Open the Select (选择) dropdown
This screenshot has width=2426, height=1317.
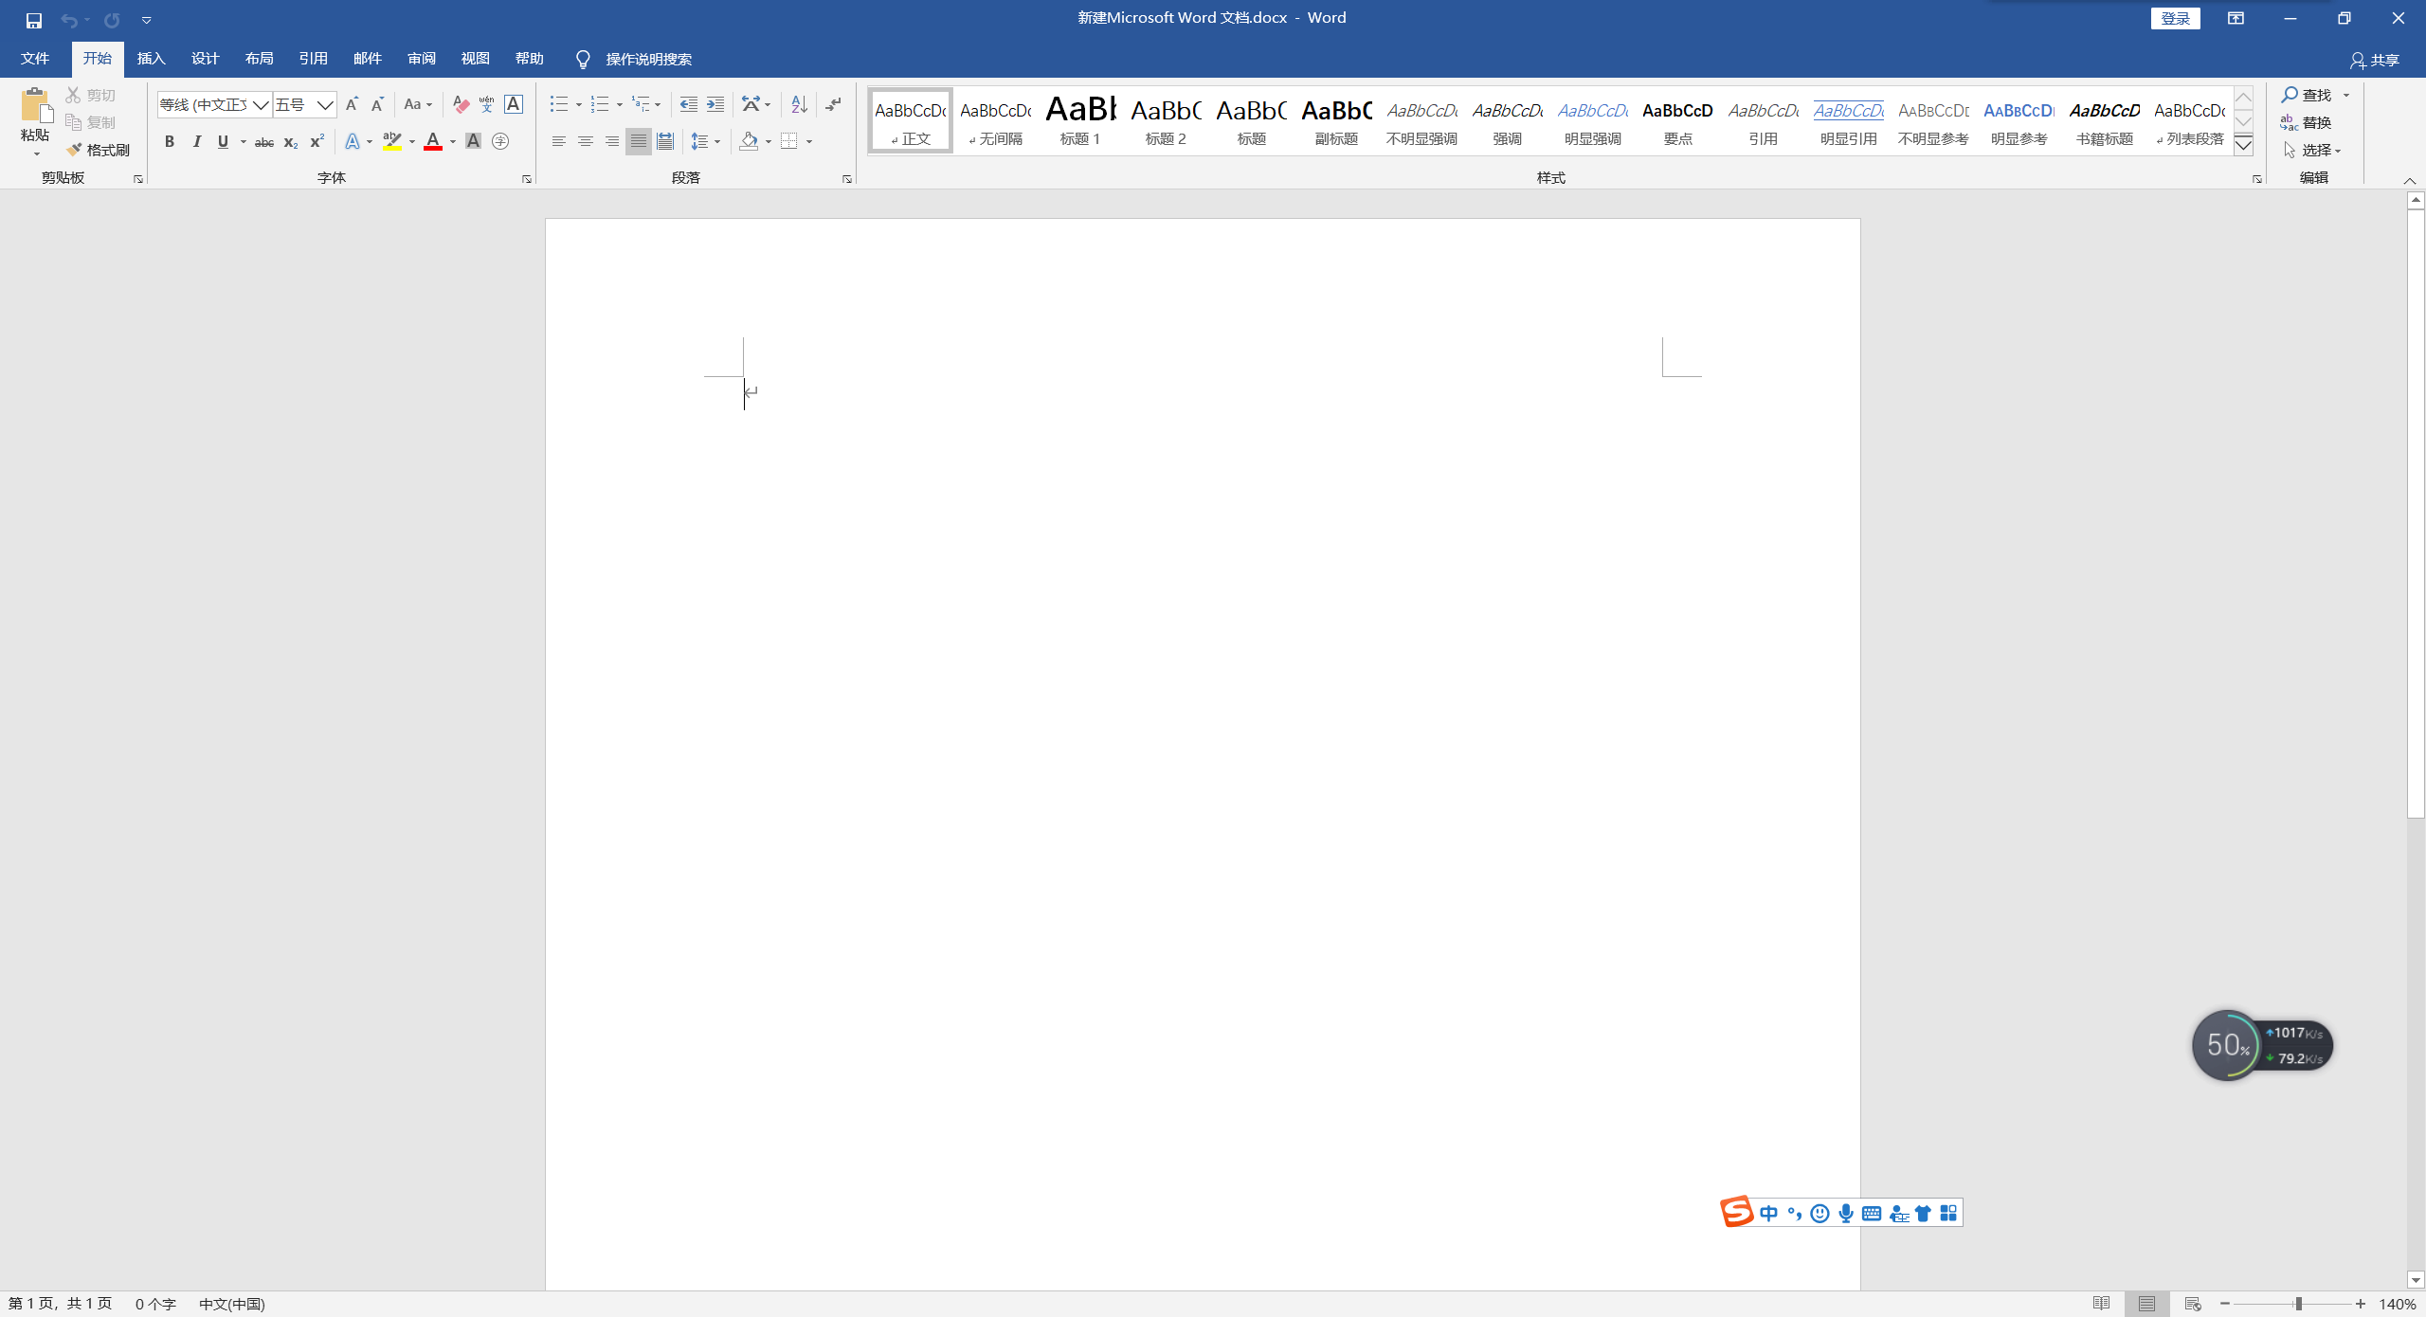[x=2313, y=150]
